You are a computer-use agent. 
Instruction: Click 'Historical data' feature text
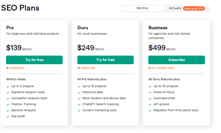93,92
